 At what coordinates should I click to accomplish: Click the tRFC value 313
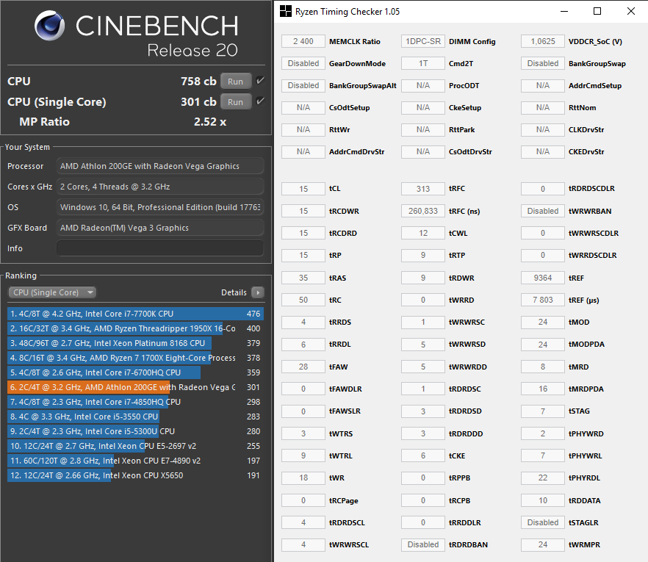[423, 189]
